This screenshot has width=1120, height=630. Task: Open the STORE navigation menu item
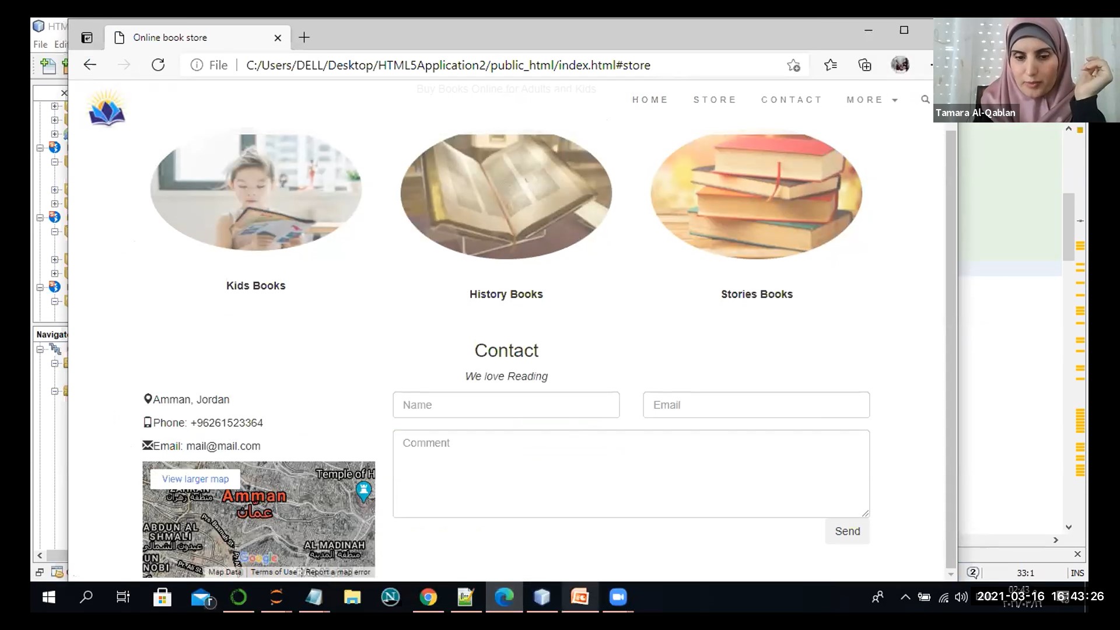click(x=715, y=100)
